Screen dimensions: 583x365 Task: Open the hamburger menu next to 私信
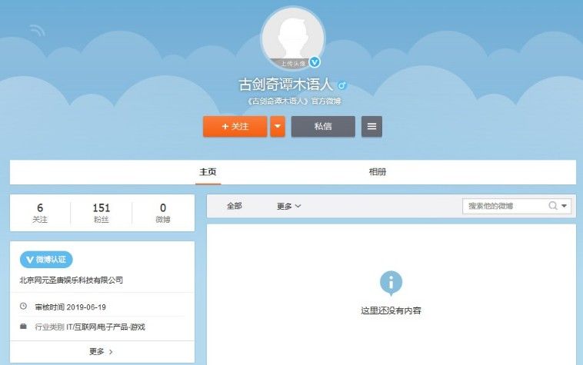(371, 126)
